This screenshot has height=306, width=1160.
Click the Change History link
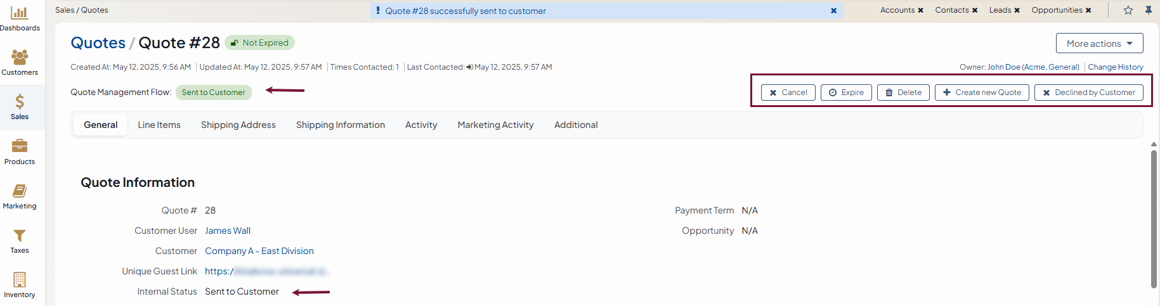(x=1116, y=67)
